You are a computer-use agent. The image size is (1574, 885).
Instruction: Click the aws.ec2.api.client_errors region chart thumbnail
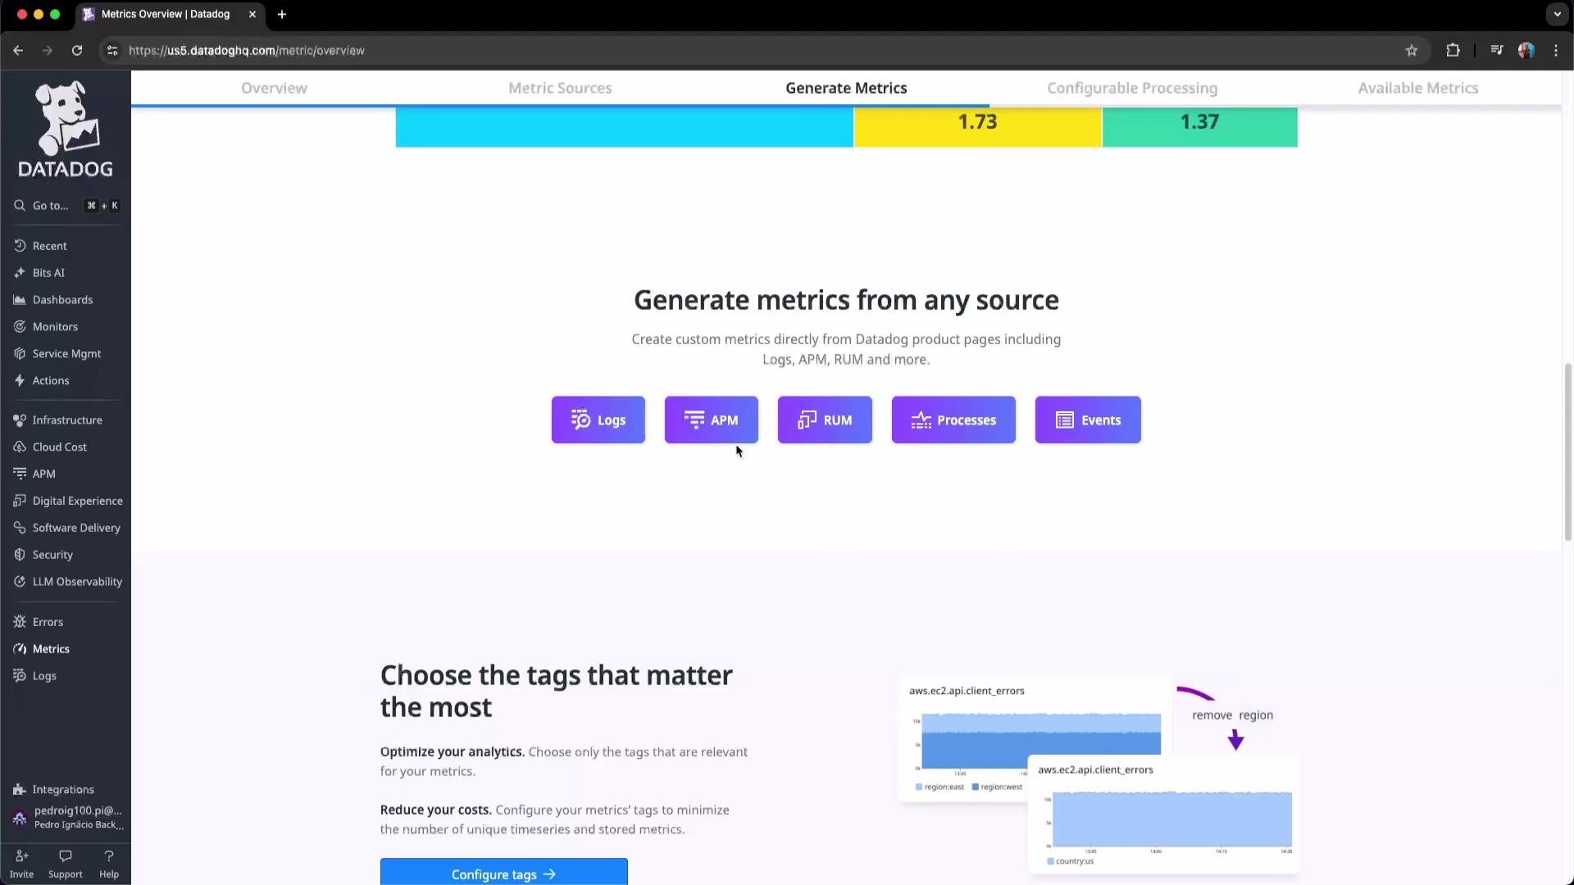tap(1035, 741)
